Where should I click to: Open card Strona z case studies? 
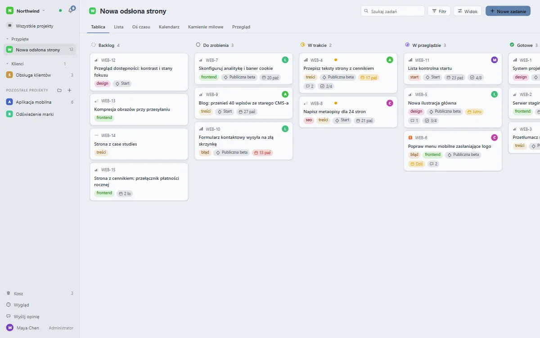click(139, 144)
